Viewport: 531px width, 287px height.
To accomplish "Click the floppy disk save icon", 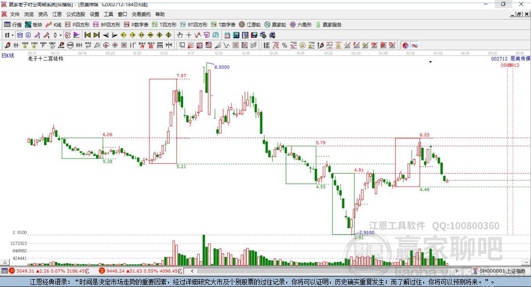I will pos(254,35).
